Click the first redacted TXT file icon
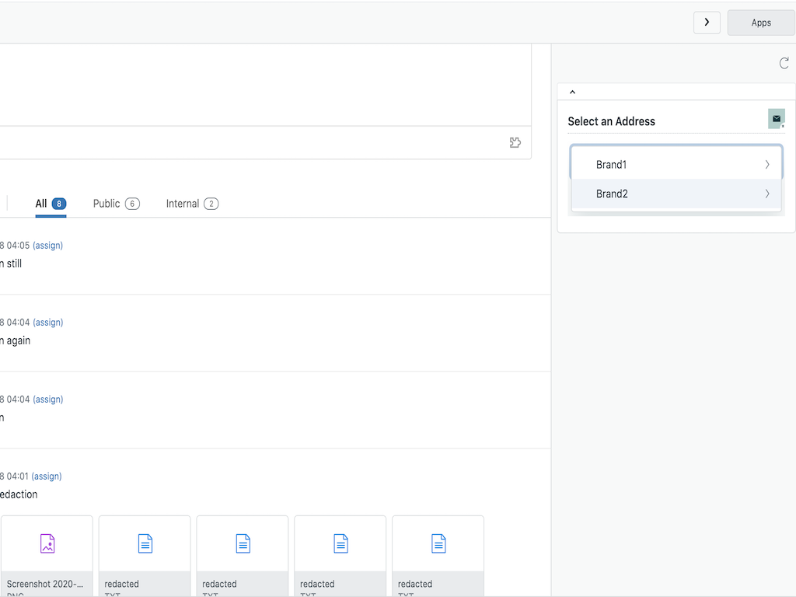796x597 pixels. pyautogui.click(x=144, y=543)
